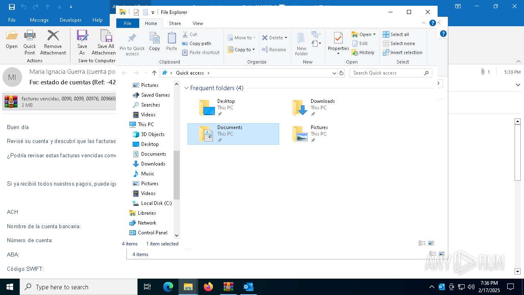Screen dimensions: 524x295
Task: Select the Home ribbon tab
Action: [x=151, y=23]
